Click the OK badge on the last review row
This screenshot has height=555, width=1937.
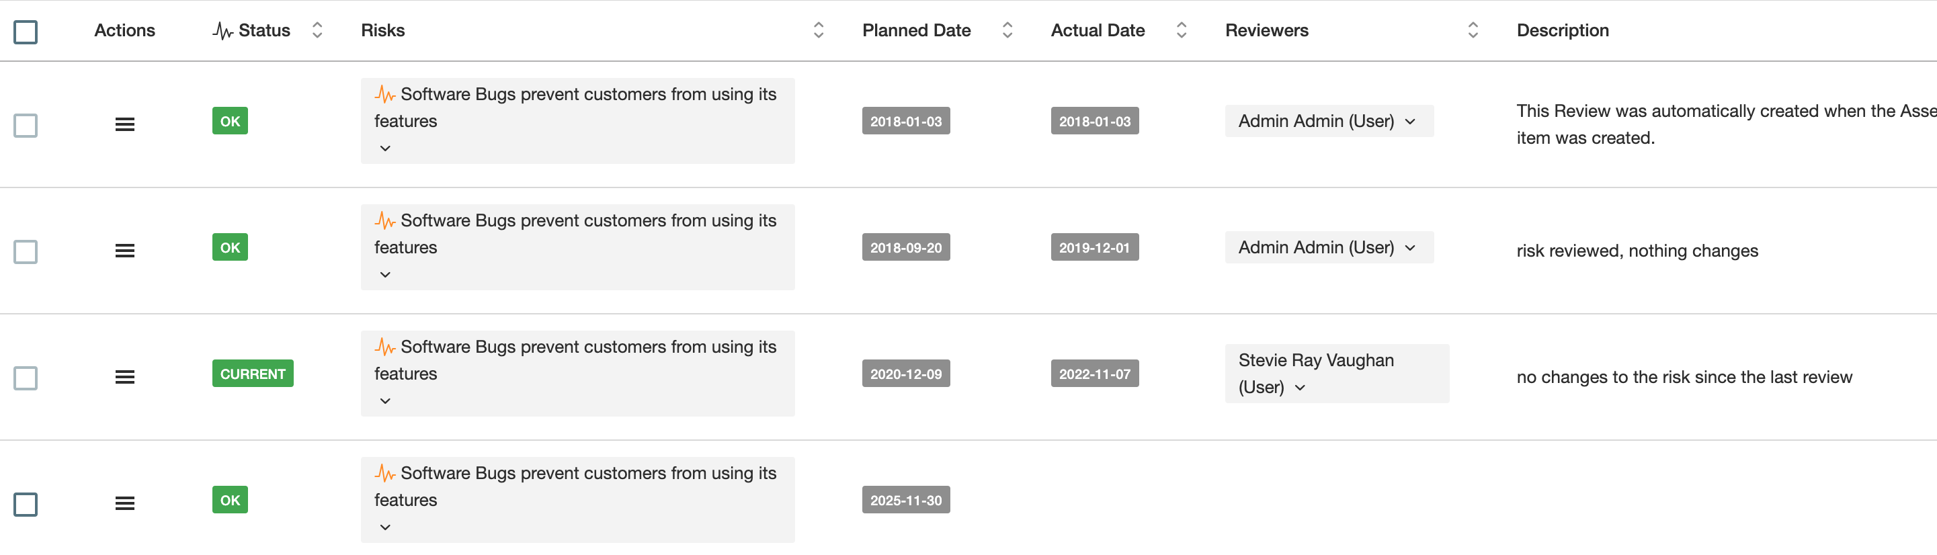pyautogui.click(x=229, y=499)
